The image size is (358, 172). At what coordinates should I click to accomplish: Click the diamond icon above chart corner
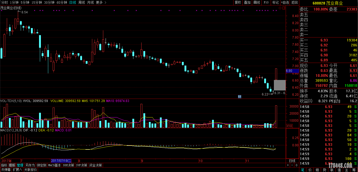[280, 8]
